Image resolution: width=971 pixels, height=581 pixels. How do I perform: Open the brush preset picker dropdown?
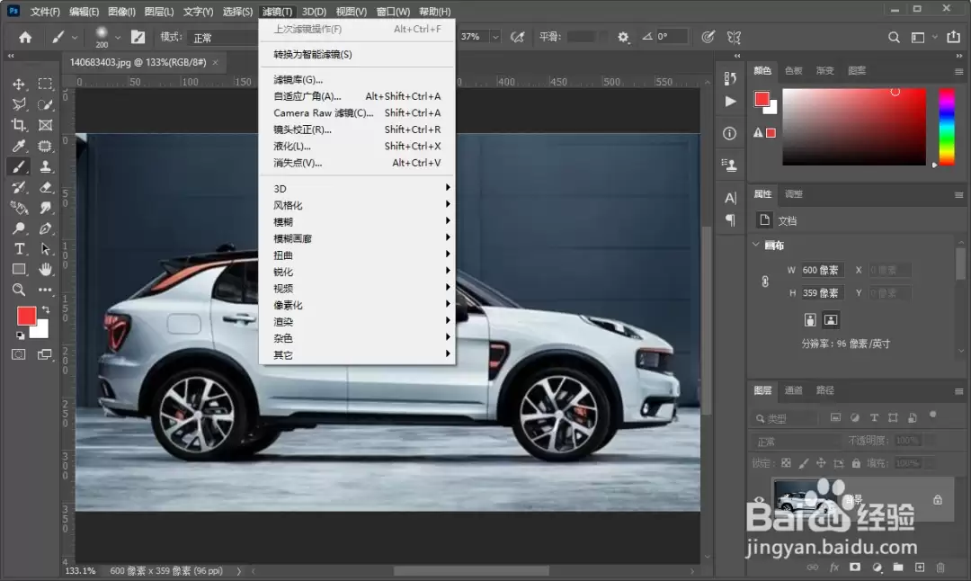click(x=118, y=37)
